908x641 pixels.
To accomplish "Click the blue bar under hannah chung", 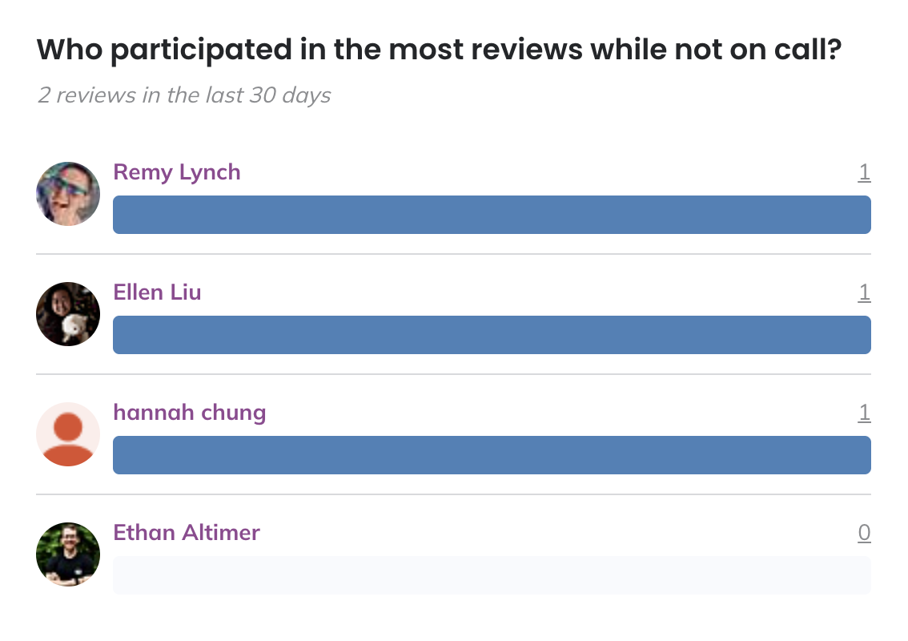I will (492, 455).
